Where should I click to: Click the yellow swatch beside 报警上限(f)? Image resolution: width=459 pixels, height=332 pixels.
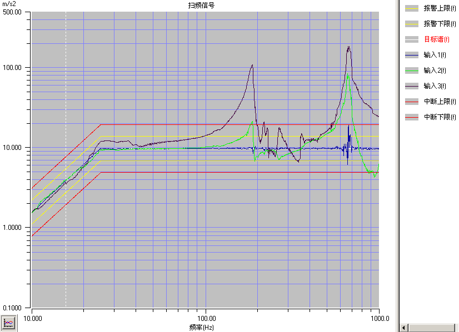tap(412, 8)
